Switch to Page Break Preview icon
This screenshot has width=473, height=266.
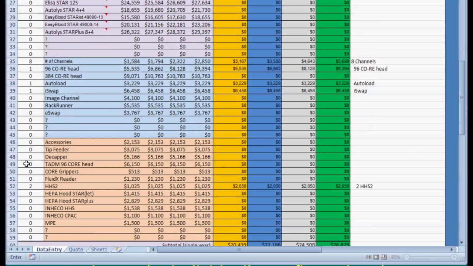(x=384, y=257)
